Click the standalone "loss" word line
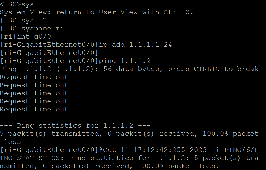This screenshot has height=170, width=266. point(12,142)
